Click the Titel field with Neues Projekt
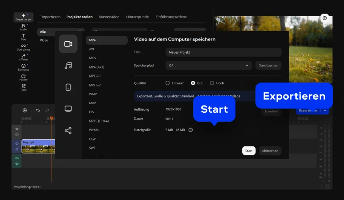 point(223,52)
